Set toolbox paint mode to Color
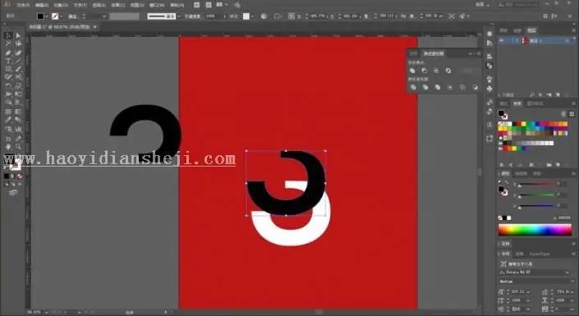This screenshot has width=579, height=316. (x=7, y=176)
